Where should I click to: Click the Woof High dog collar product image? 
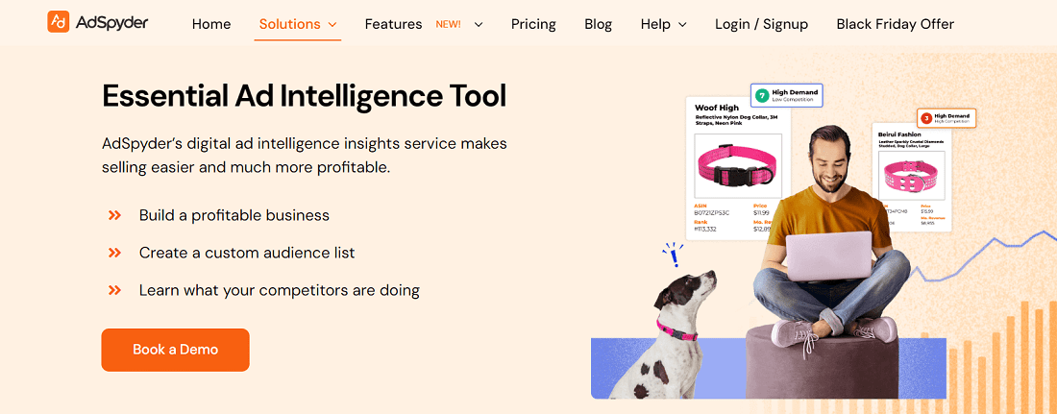tap(737, 165)
